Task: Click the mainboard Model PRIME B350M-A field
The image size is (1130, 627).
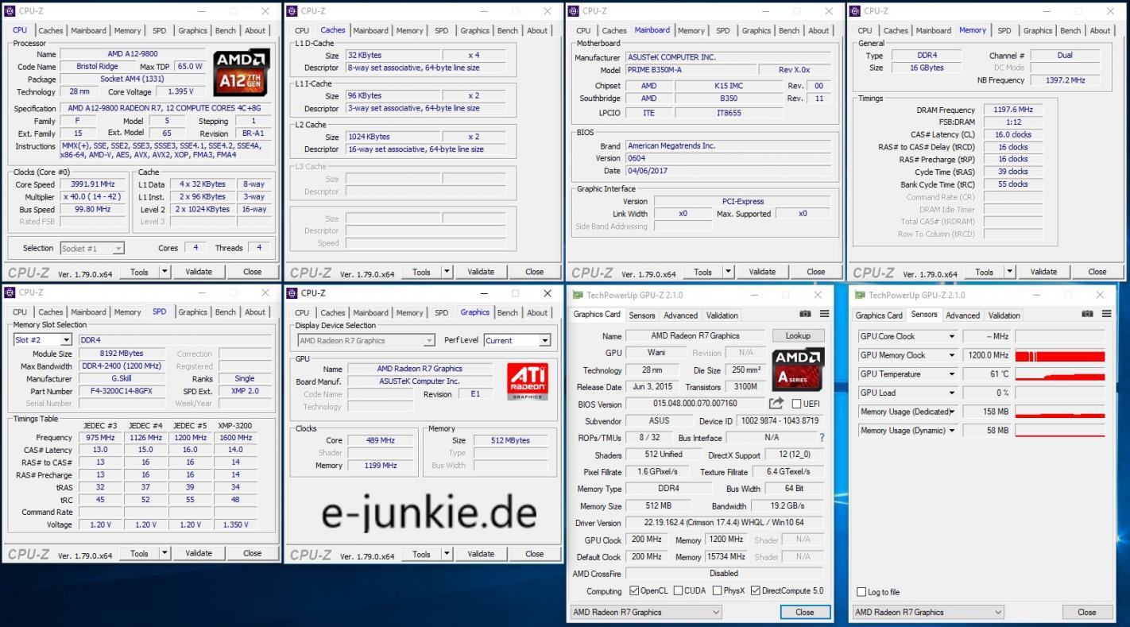Action: click(x=690, y=70)
